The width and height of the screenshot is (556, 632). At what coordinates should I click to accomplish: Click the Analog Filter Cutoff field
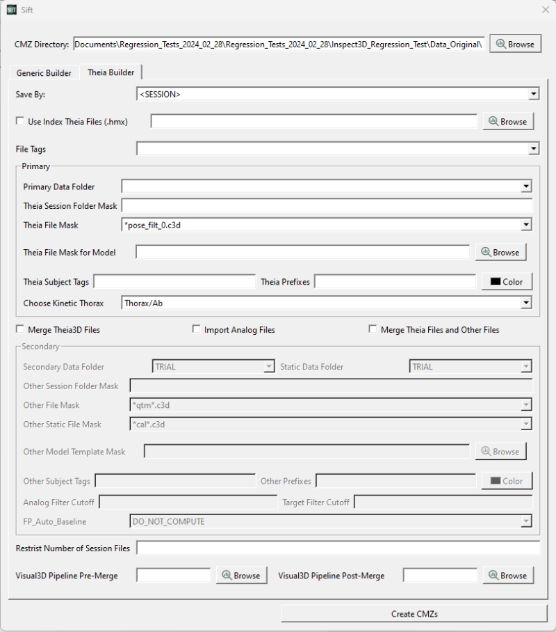click(x=188, y=503)
